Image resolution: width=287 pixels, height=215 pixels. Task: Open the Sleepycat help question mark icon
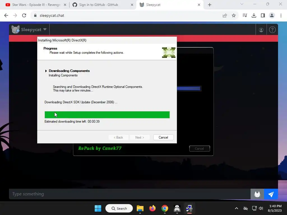click(x=272, y=30)
